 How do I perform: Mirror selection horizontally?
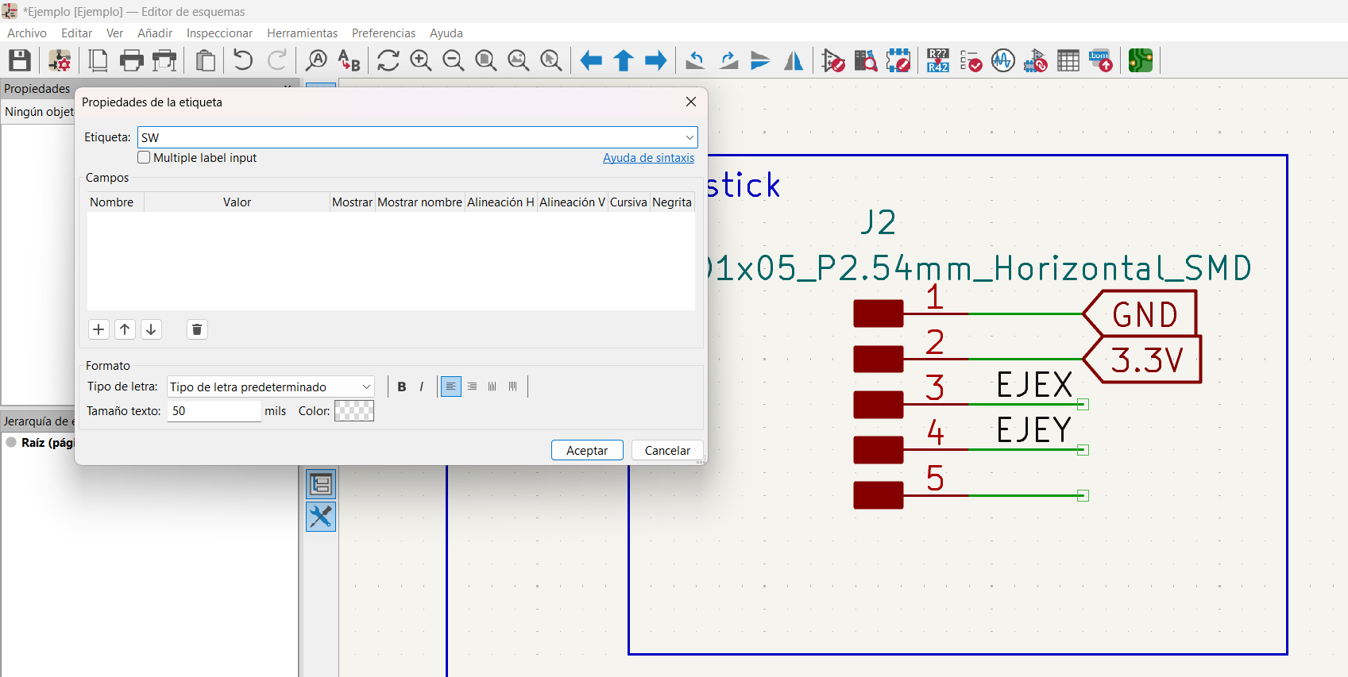[x=794, y=60]
